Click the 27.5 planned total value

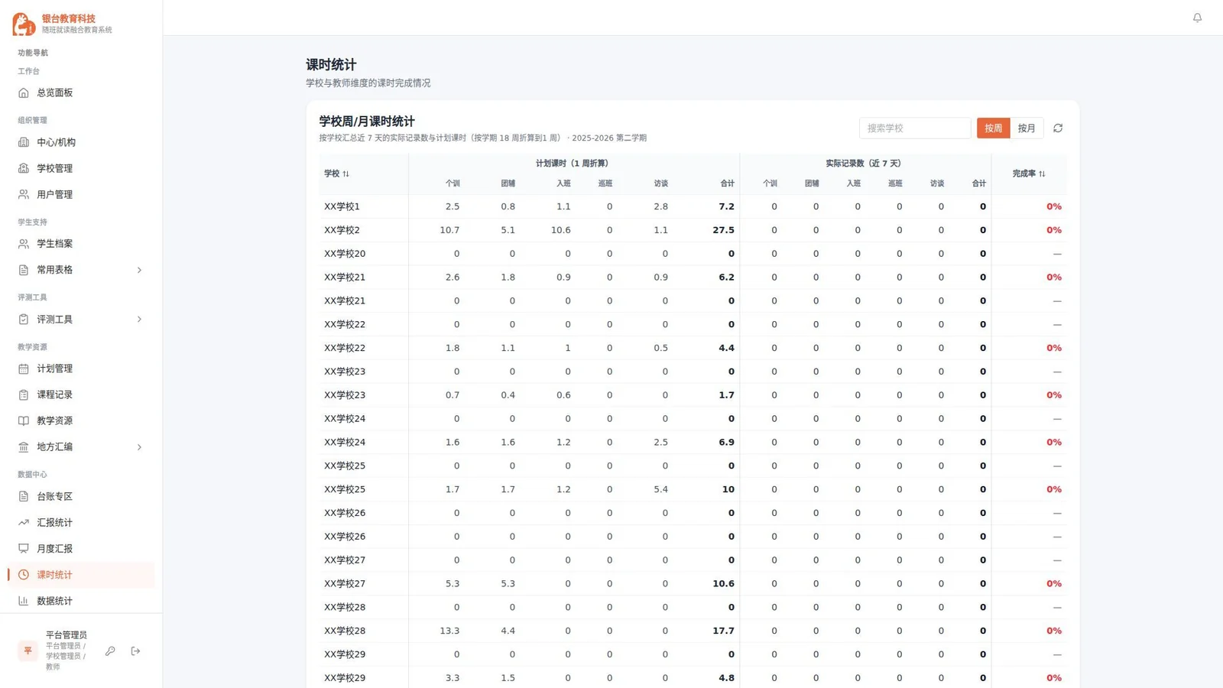tap(723, 230)
